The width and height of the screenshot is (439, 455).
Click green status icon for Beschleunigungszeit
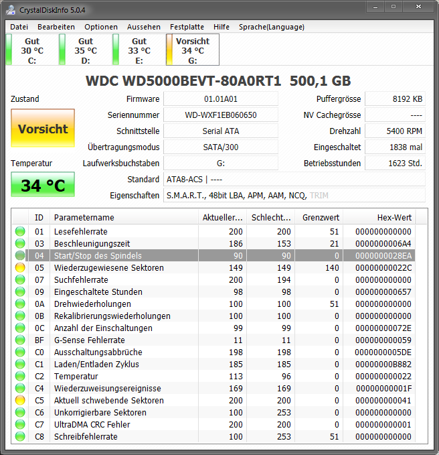coord(20,243)
